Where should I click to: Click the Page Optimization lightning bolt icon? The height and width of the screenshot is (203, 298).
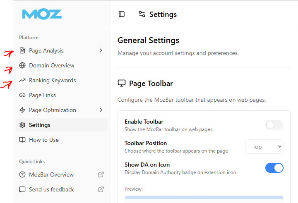[22, 110]
